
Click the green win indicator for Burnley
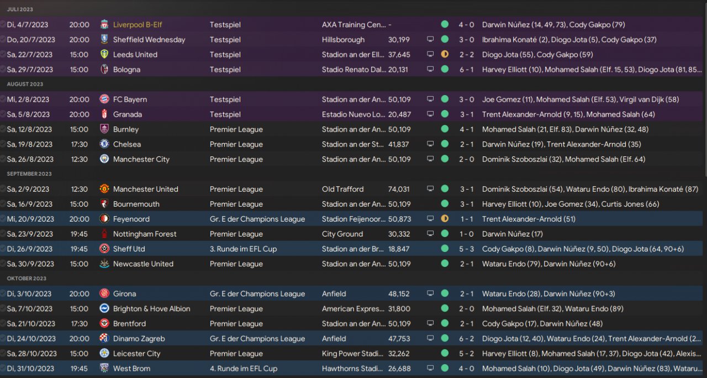coord(445,129)
